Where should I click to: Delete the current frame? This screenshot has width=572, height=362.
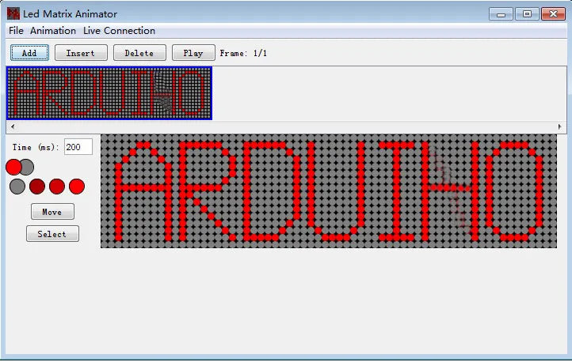pos(139,53)
